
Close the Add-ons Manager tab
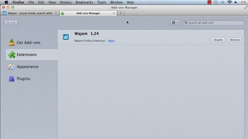[114, 13]
